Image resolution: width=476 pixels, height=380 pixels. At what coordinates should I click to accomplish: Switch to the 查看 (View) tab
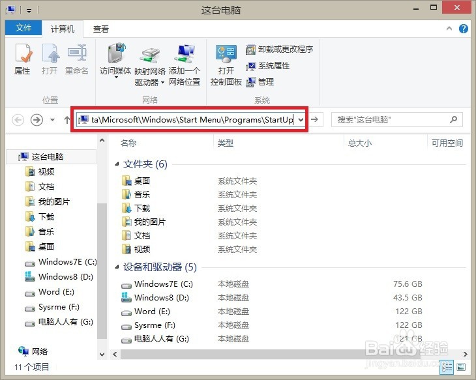[101, 29]
